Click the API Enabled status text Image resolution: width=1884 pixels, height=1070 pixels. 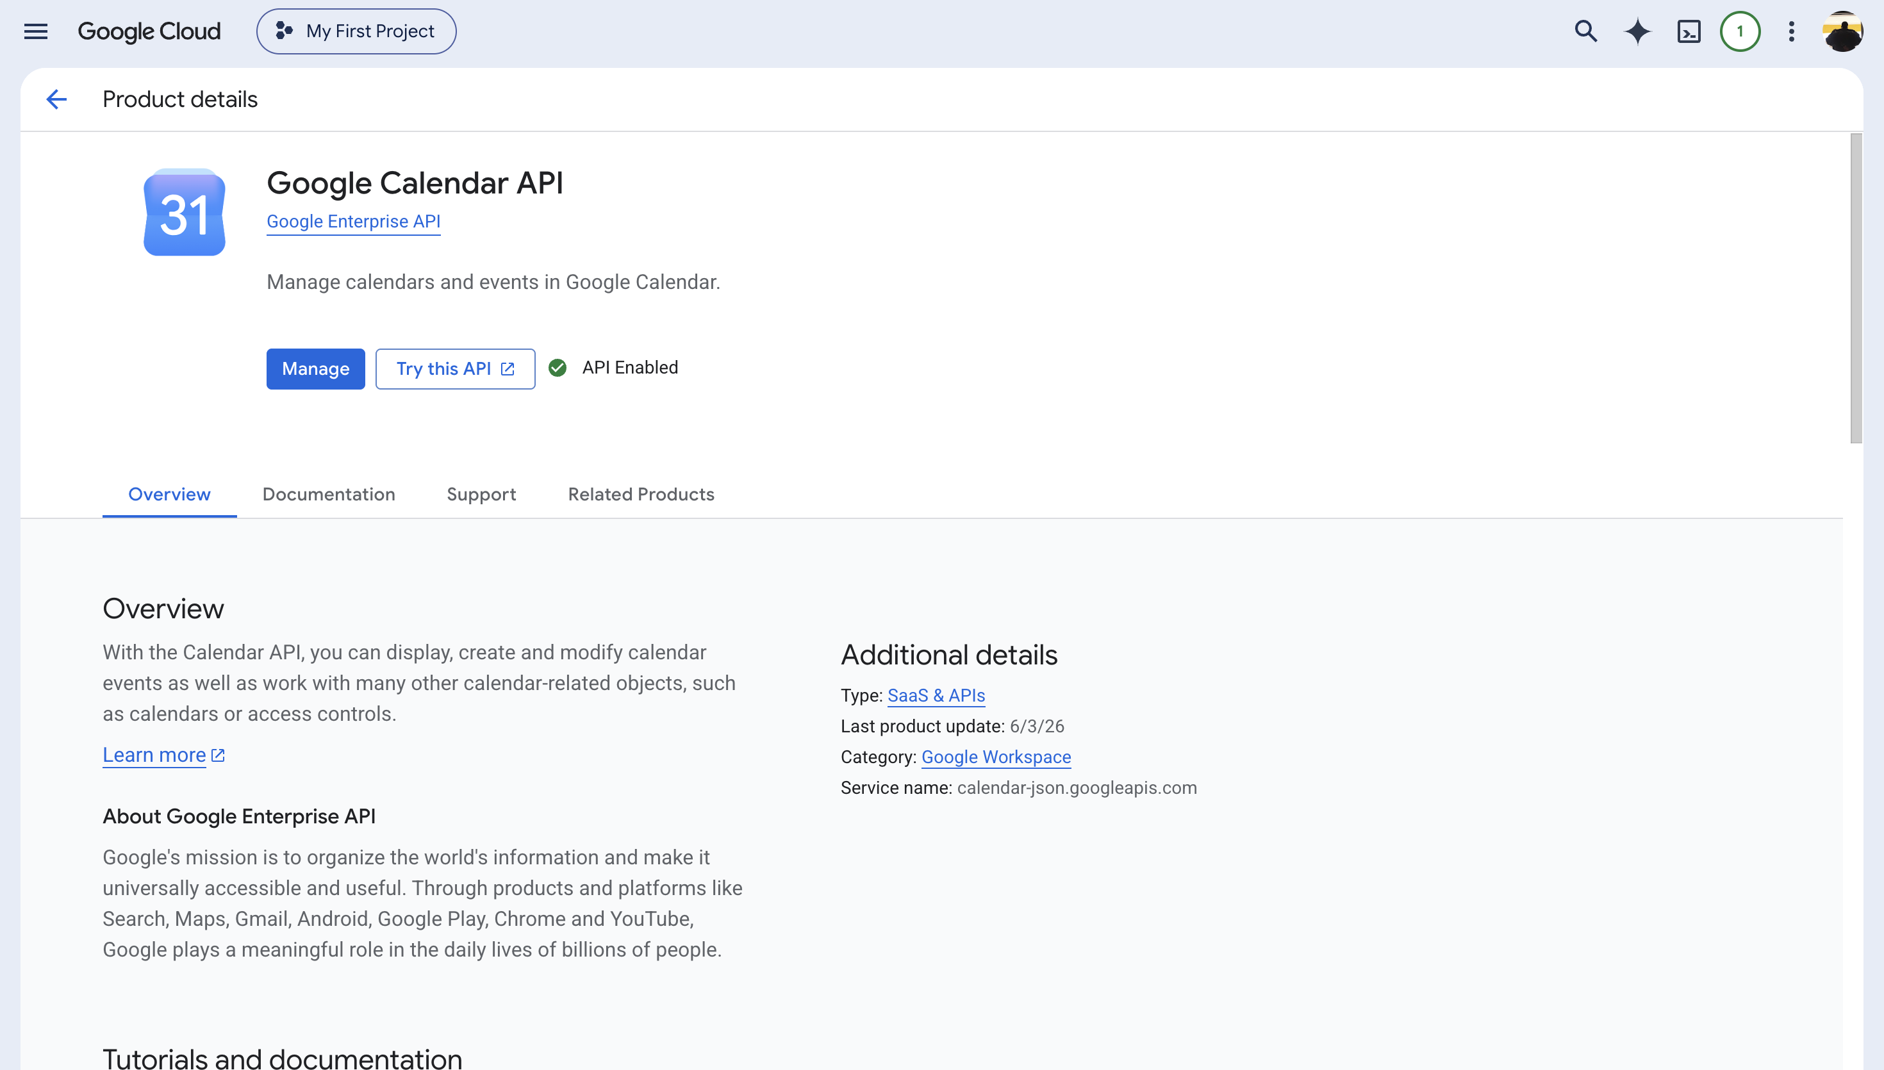point(630,367)
